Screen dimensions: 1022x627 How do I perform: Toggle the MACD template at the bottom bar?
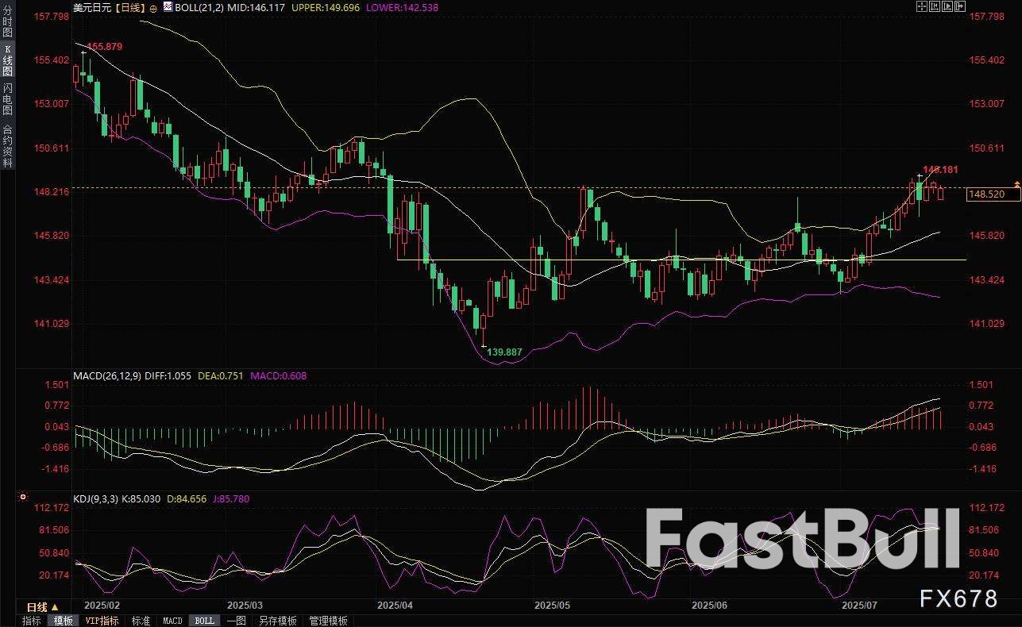click(x=172, y=621)
